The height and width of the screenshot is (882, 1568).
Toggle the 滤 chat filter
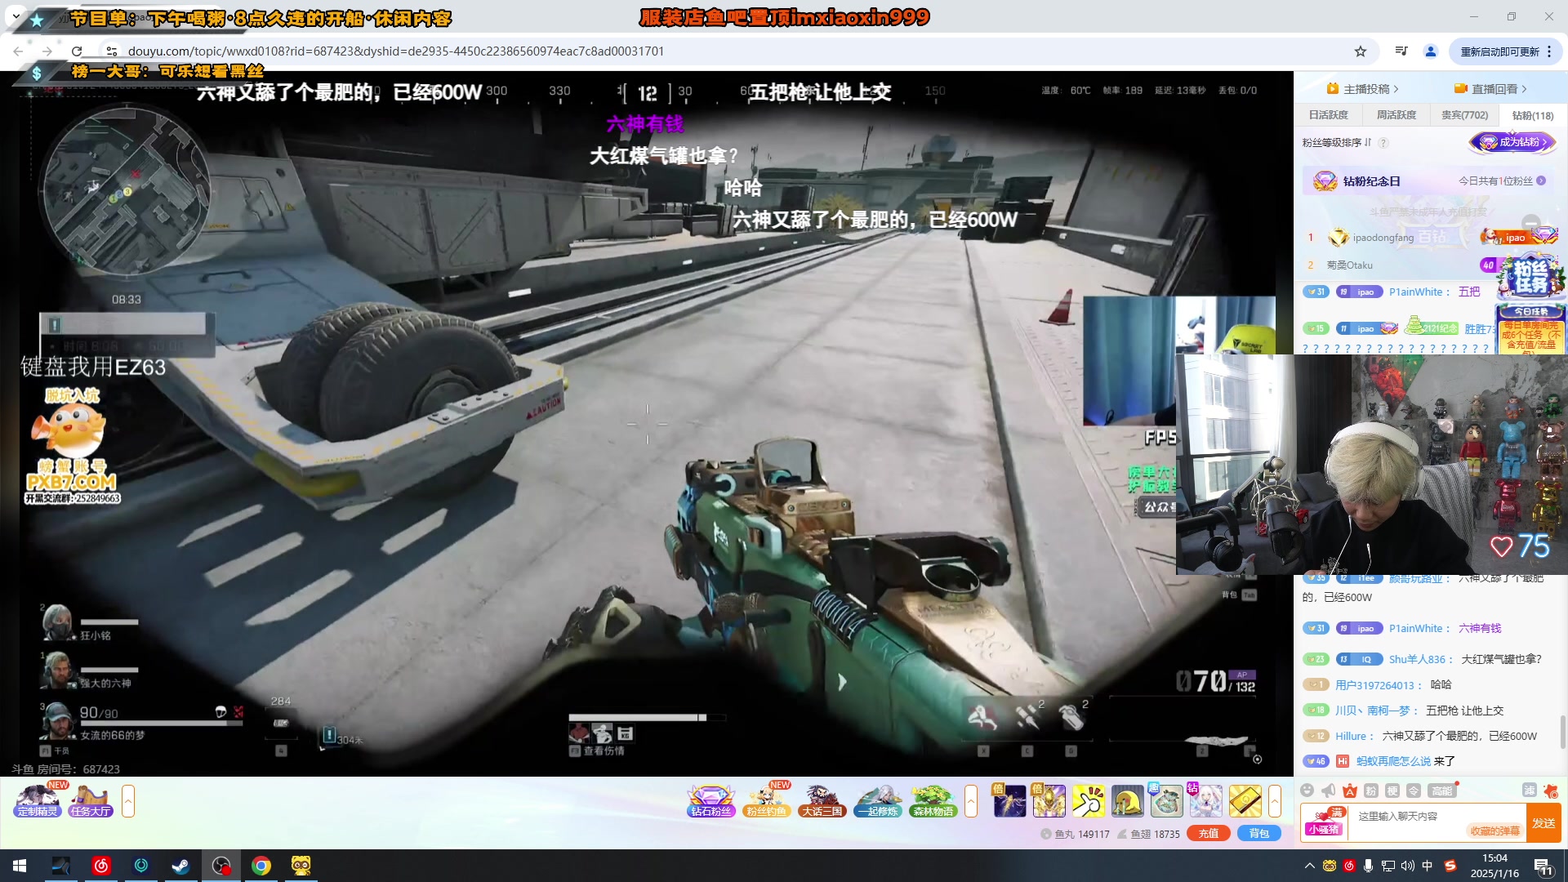[1529, 791]
